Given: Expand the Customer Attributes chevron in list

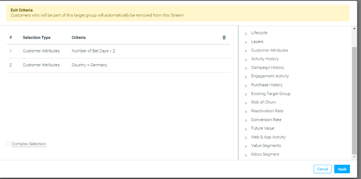Looking at the screenshot, I should (246, 51).
